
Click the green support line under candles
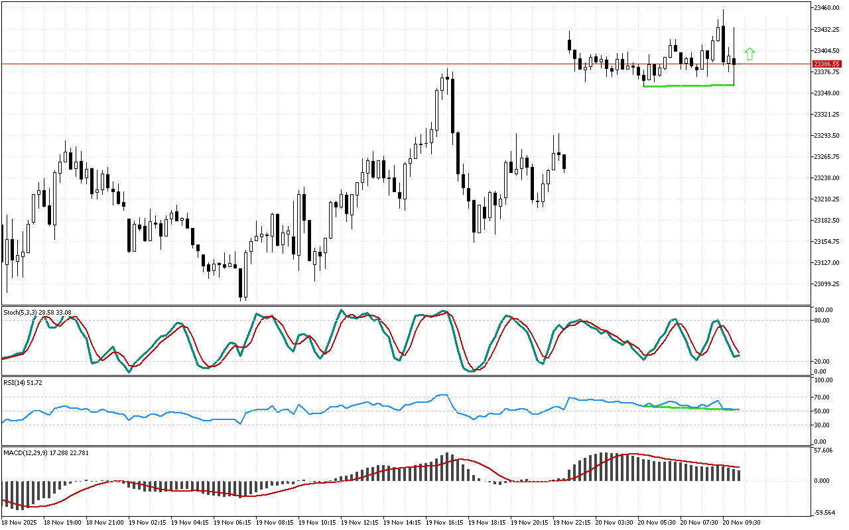[688, 85]
